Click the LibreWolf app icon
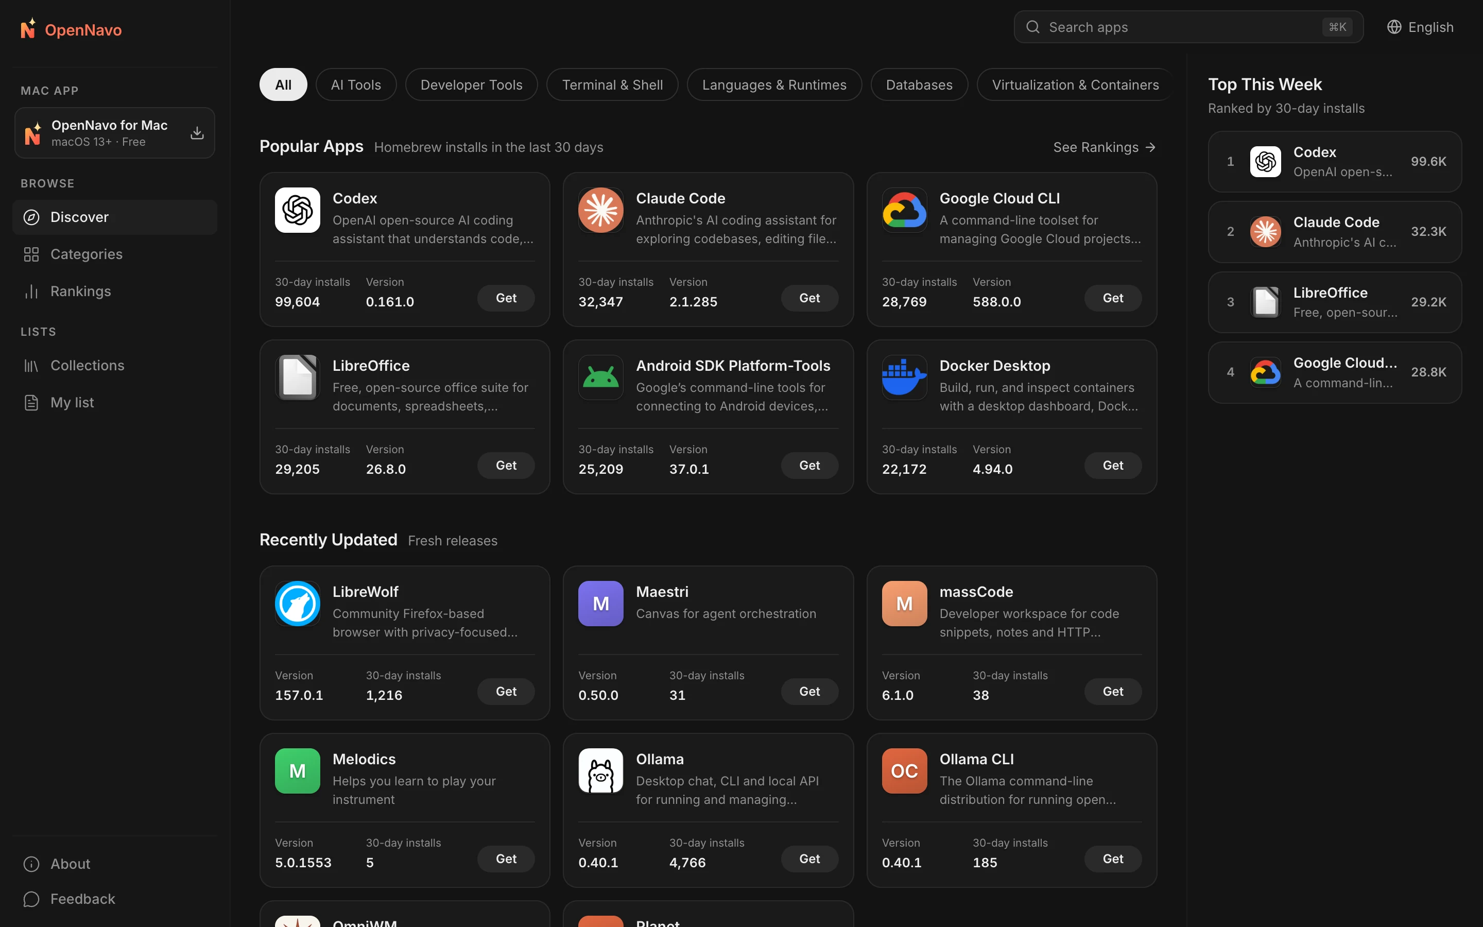 coord(297,604)
